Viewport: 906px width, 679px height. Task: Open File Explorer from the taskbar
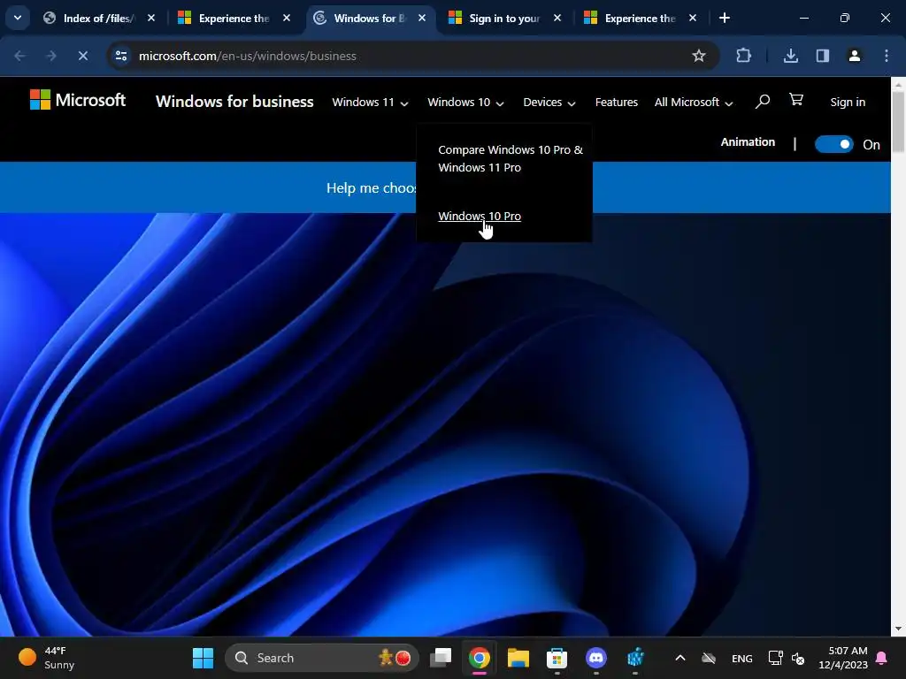[518, 658]
